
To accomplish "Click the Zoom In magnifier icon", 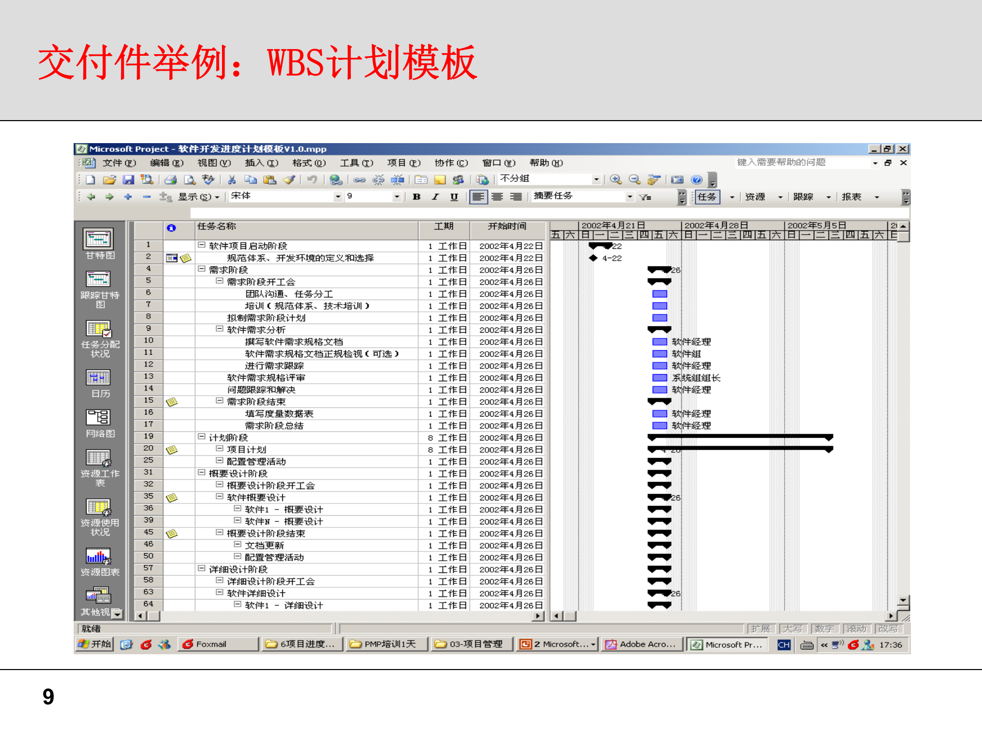I will click(616, 179).
